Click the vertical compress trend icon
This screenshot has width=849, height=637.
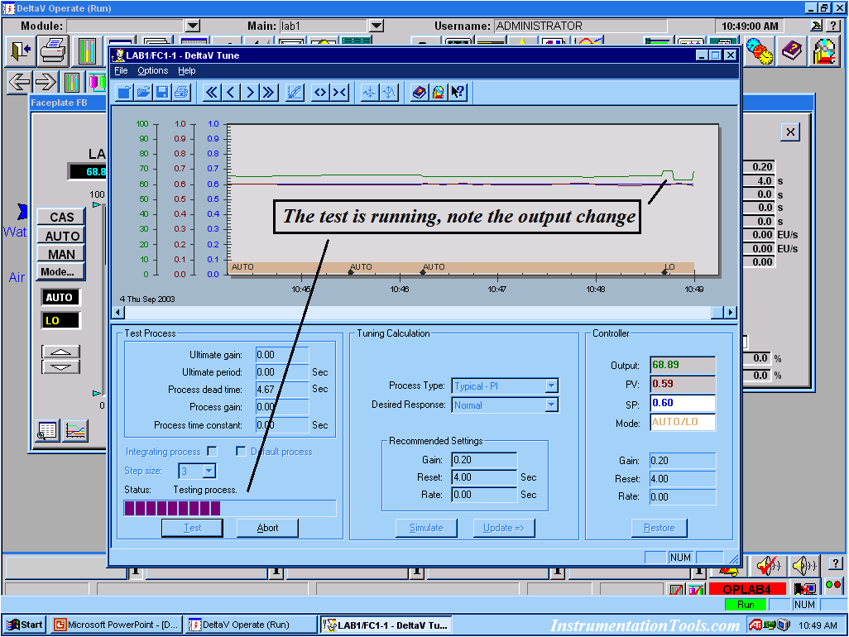click(370, 93)
